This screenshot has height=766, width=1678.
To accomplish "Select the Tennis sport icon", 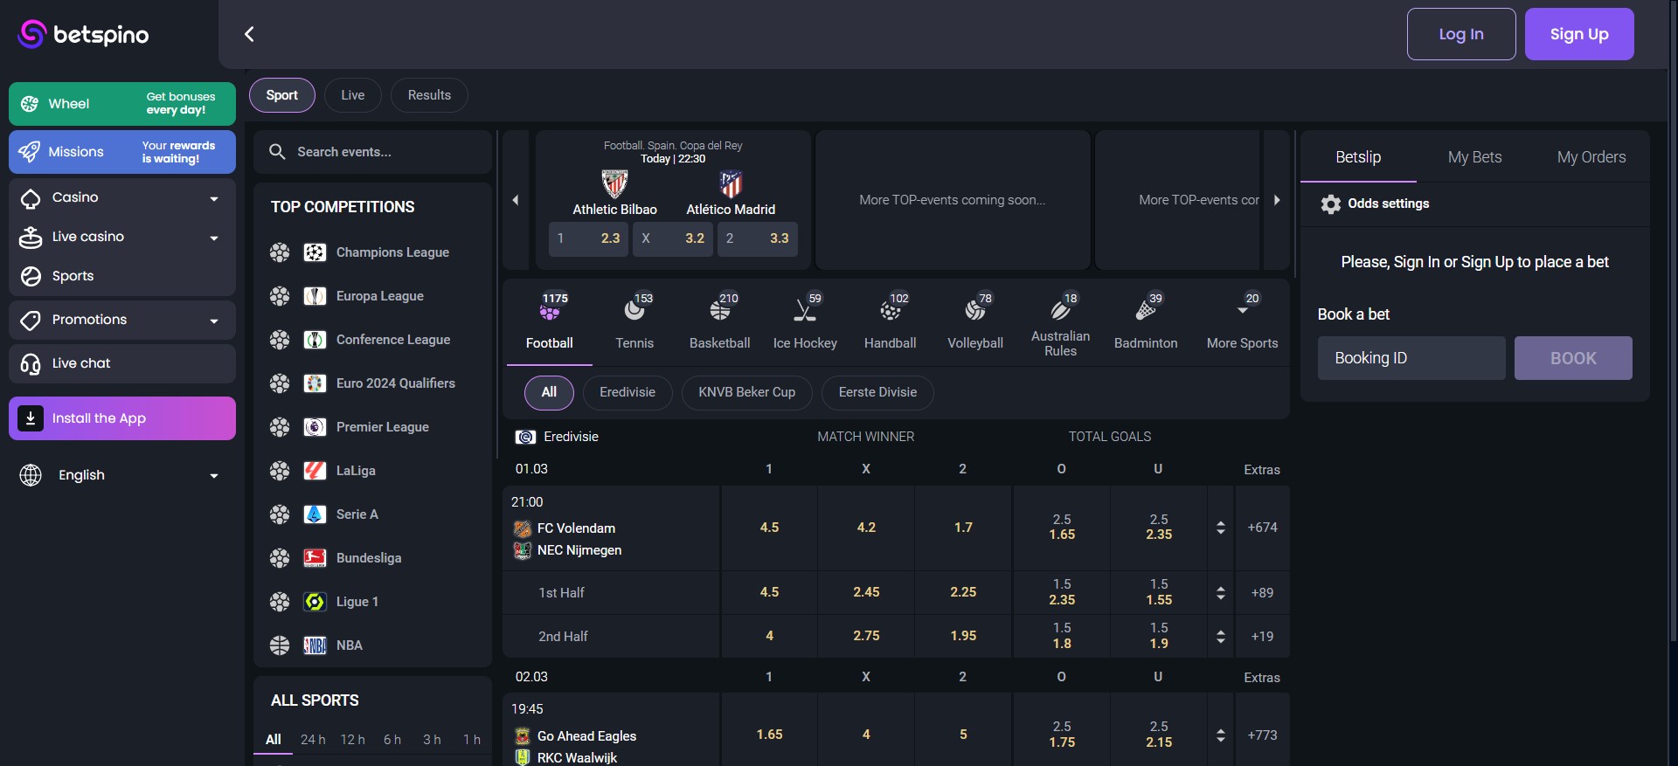I will [x=634, y=321].
